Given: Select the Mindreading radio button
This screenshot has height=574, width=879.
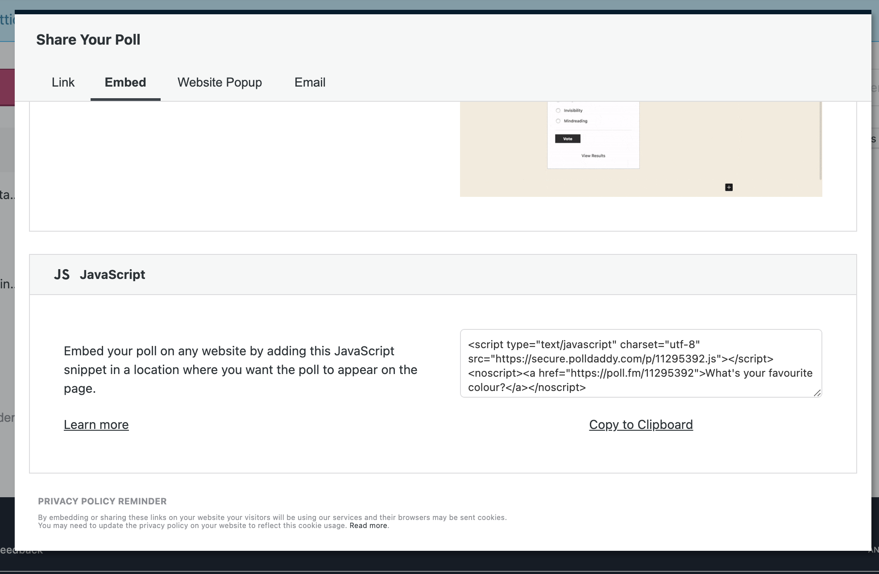Looking at the screenshot, I should coord(558,121).
